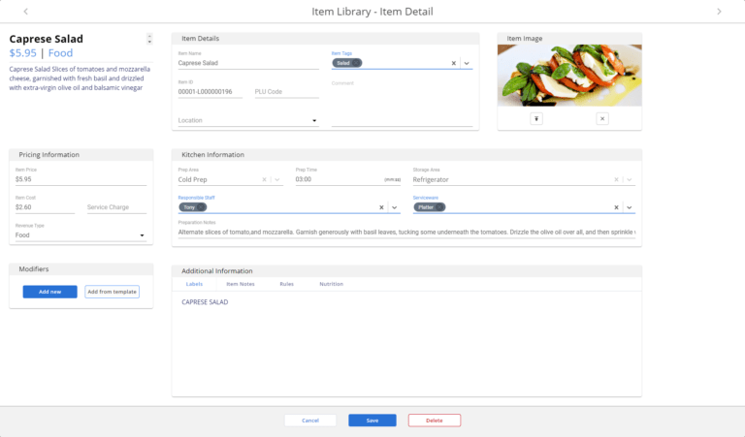This screenshot has height=437, width=745.
Task: Click the up/down stepper beside Caprese Salad title
Action: point(149,39)
